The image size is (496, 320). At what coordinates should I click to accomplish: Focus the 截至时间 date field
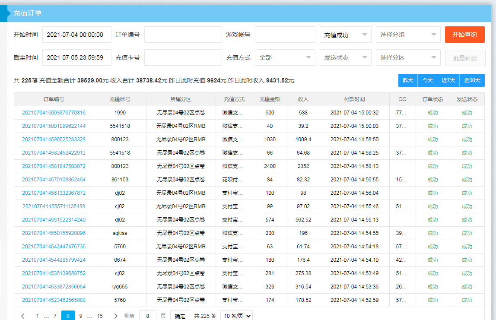77,57
